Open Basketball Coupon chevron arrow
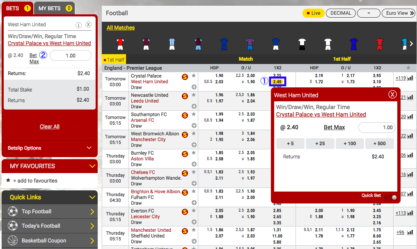The width and height of the screenshot is (417, 249). pos(92,241)
